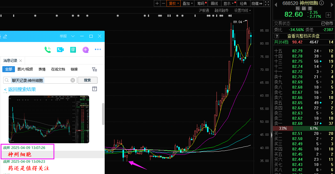
Task: Go to previous stock with left arrow
Action: click(x=276, y=5)
